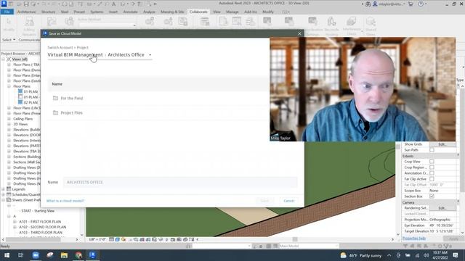Open the 02 PLAN view in project browser
This screenshot has width=465, height=261.
(31, 102)
